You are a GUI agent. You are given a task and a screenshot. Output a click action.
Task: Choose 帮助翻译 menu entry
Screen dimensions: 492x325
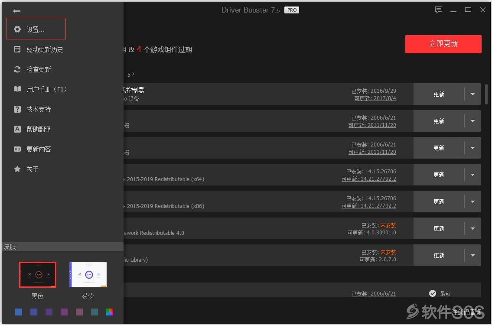(39, 129)
